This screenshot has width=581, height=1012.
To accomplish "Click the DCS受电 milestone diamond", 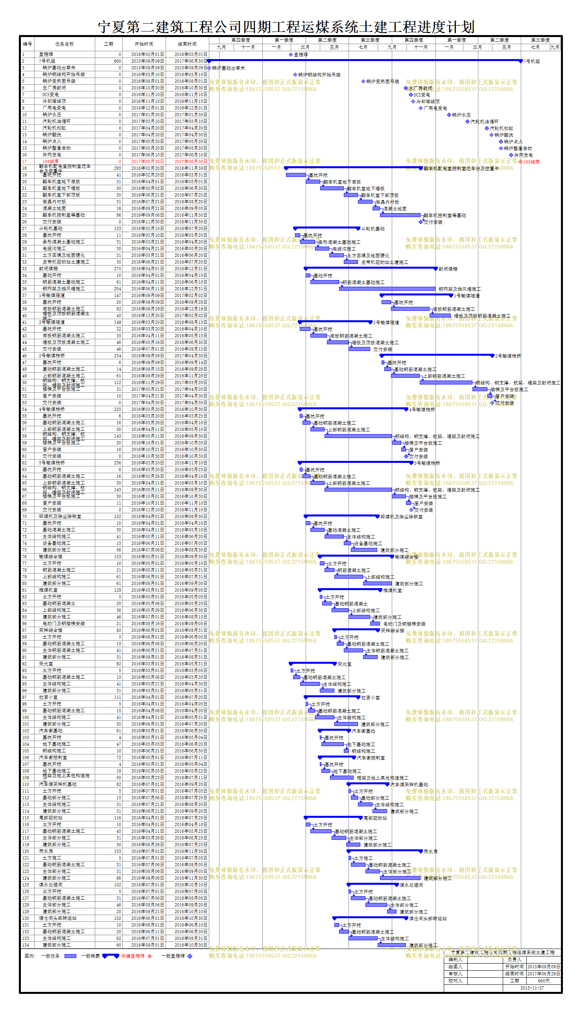I will click(x=411, y=95).
